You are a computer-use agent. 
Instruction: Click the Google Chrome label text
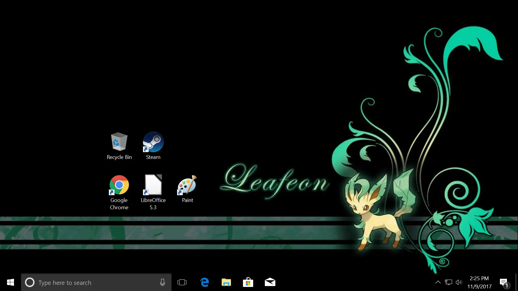(119, 204)
